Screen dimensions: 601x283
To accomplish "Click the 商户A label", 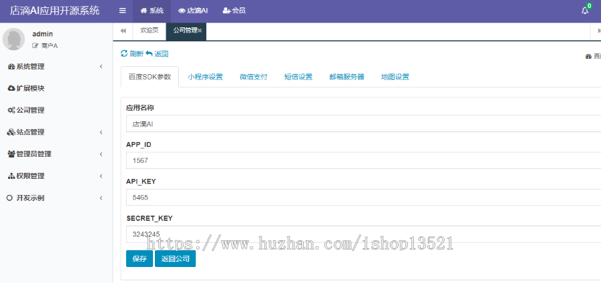I will 49,45.
